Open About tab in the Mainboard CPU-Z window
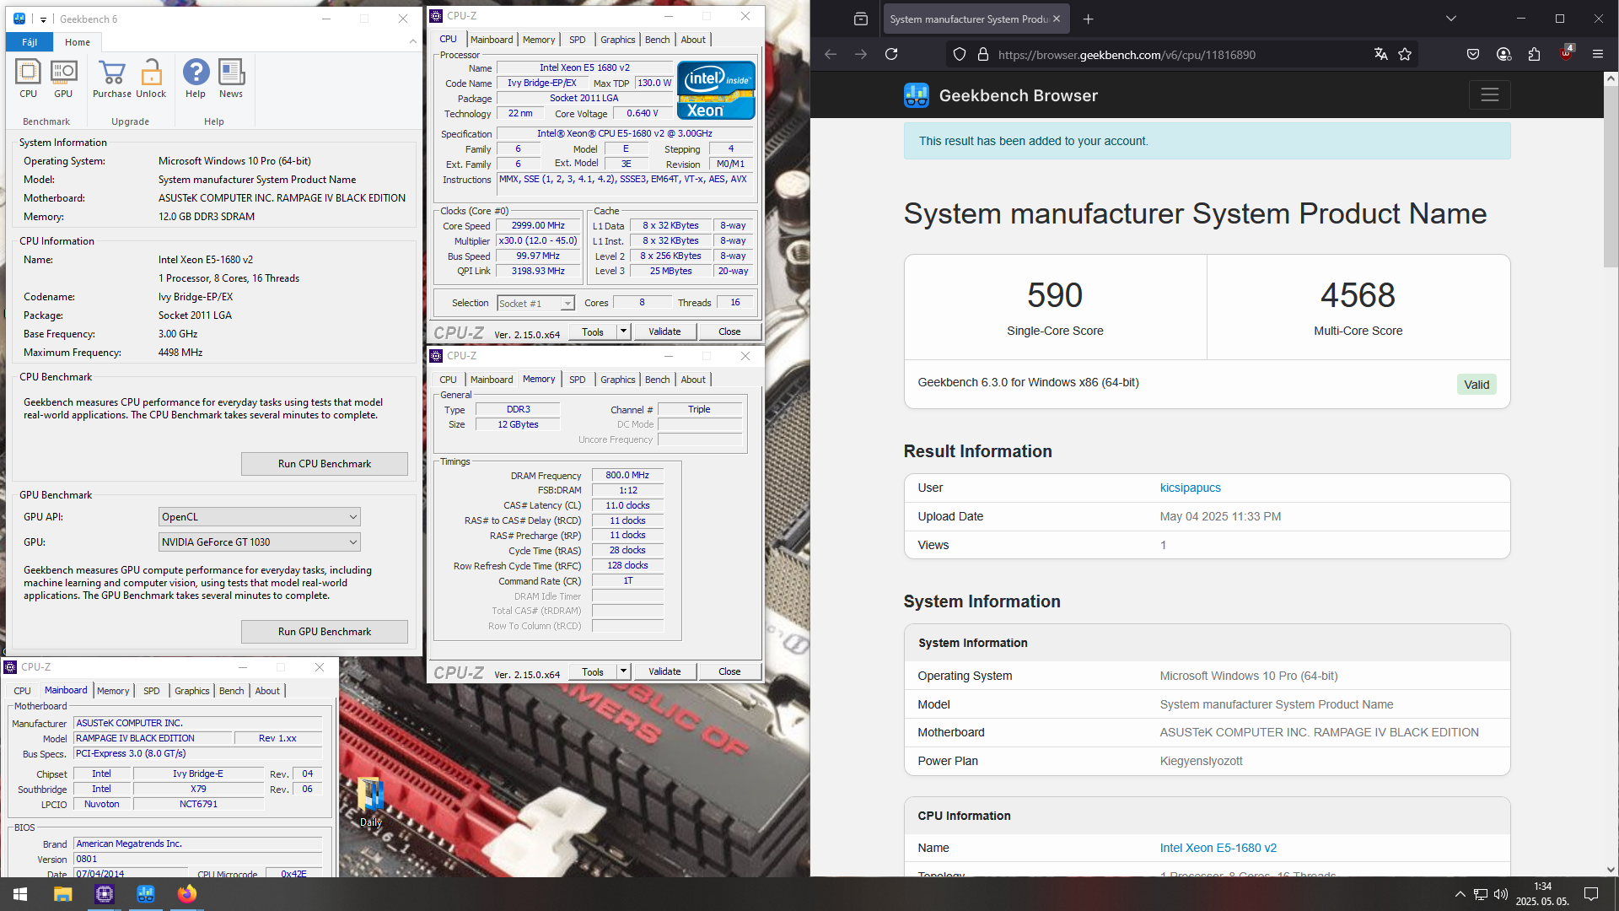Viewport: 1619px width, 911px height. tap(267, 691)
